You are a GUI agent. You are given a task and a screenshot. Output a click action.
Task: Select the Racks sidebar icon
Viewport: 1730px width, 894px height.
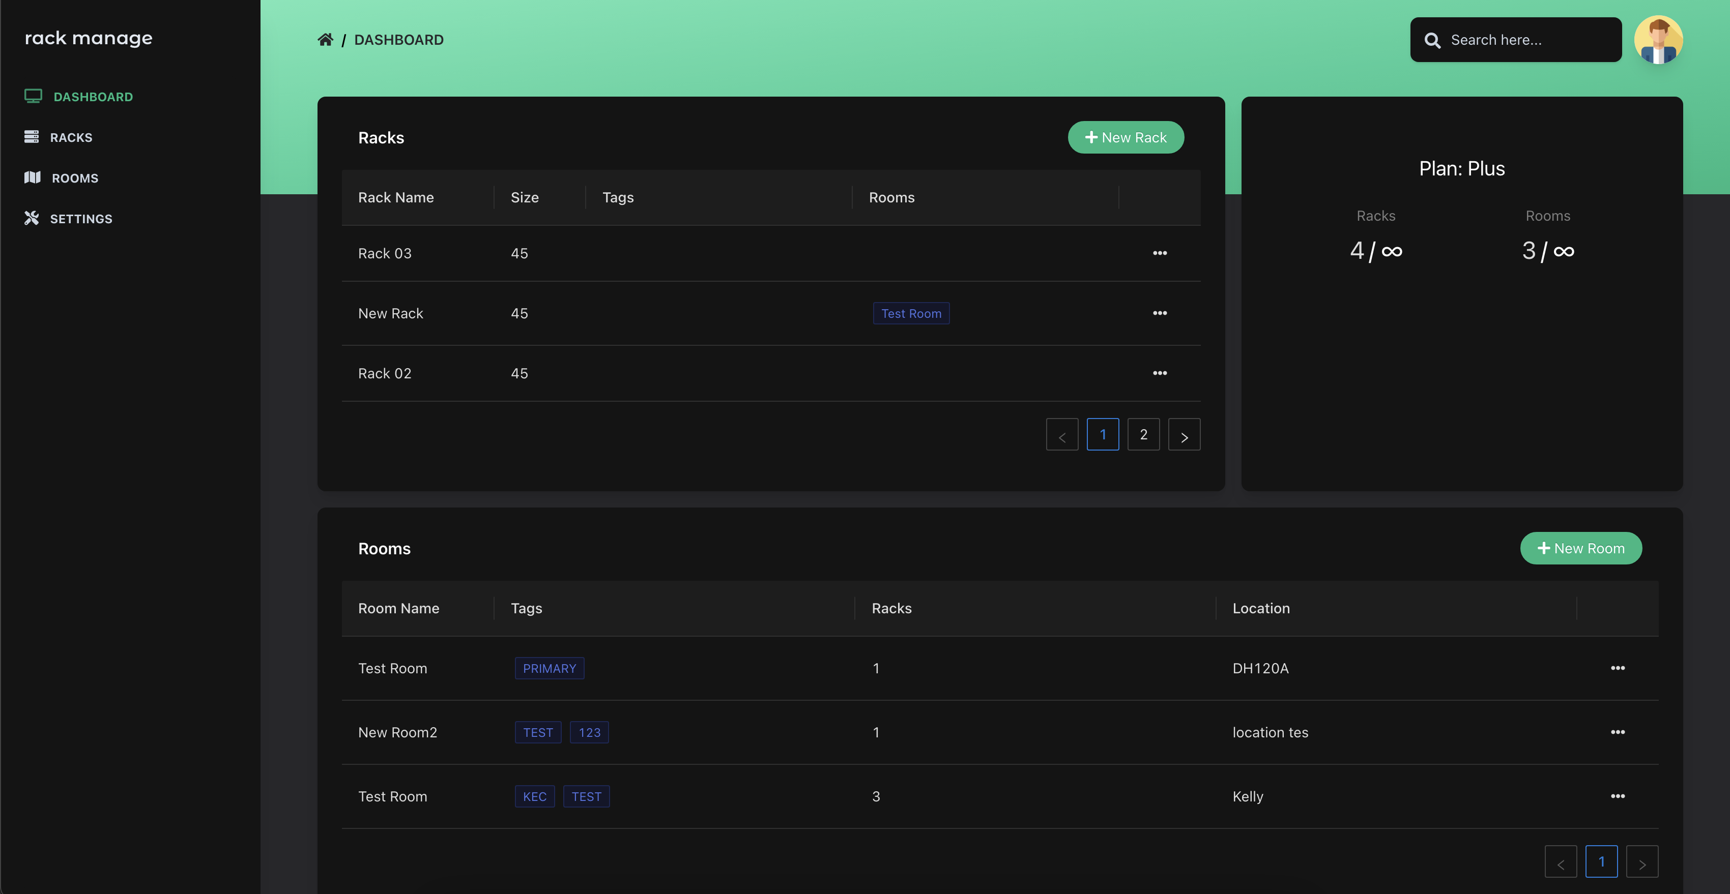point(32,136)
